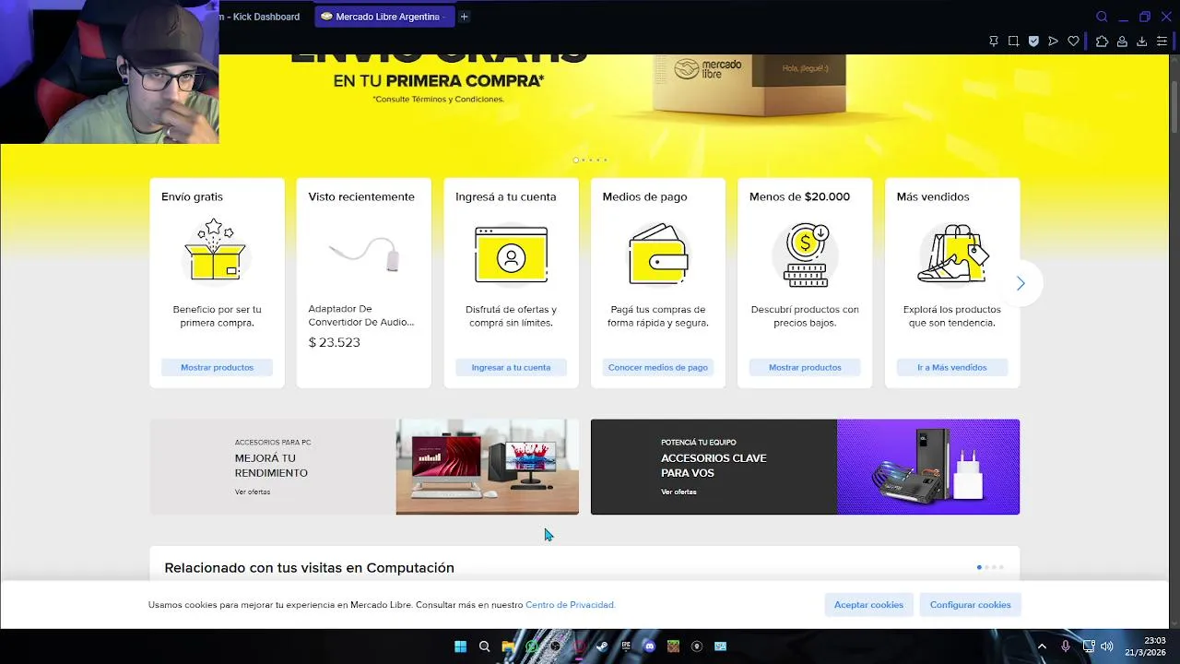The width and height of the screenshot is (1180, 664).
Task: Open Minecraft from the taskbar
Action: (673, 646)
